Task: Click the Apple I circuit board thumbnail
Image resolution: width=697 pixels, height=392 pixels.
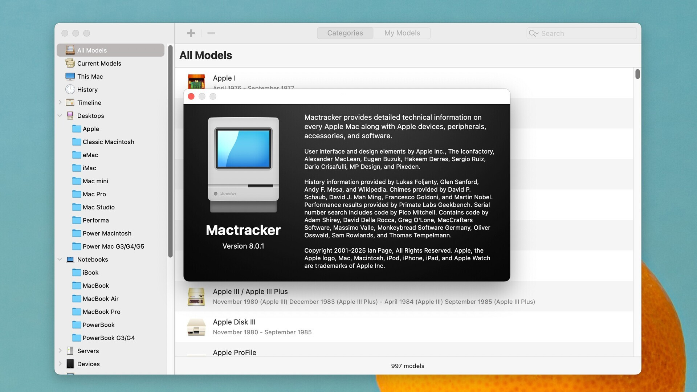Action: pyautogui.click(x=196, y=81)
